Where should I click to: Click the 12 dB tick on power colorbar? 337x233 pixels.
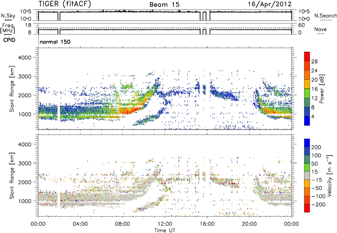click(314, 98)
